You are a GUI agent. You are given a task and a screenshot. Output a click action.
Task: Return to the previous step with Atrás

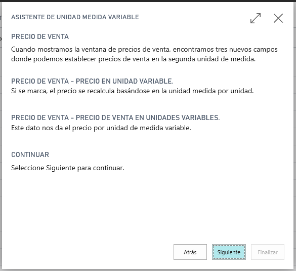[x=190, y=252]
